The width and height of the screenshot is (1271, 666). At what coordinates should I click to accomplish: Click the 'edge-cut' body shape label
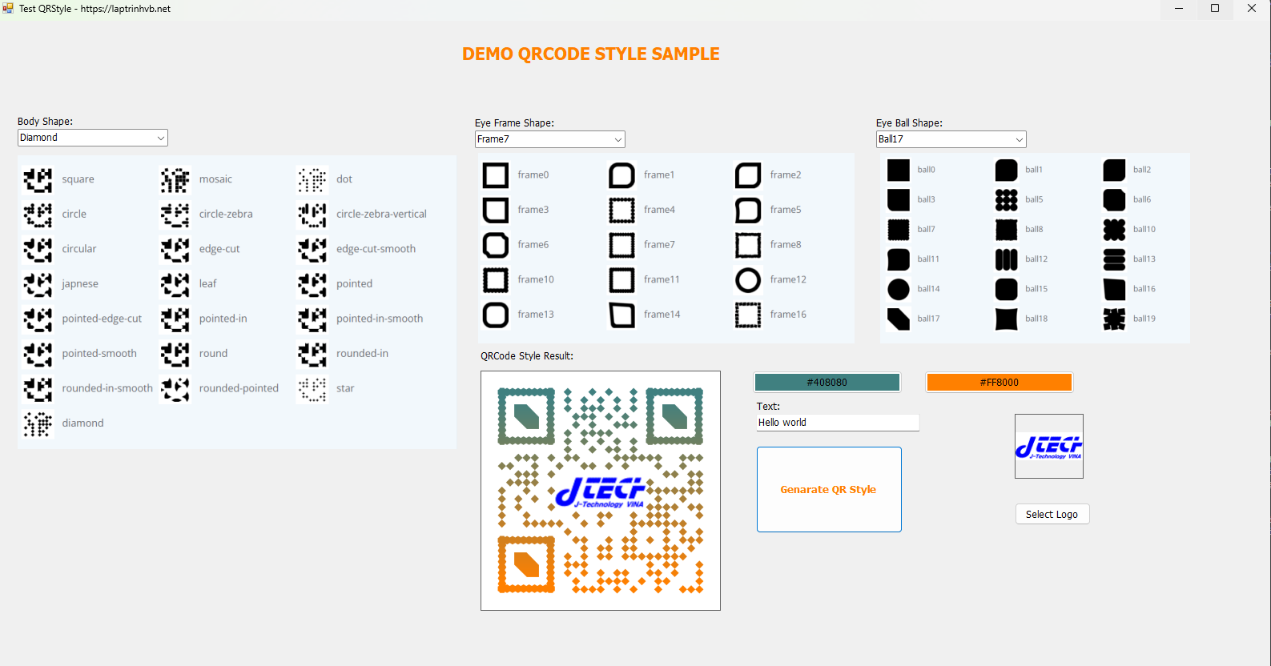point(219,249)
